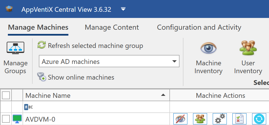Expand the Azure AD machines dropdown

click(x=174, y=61)
